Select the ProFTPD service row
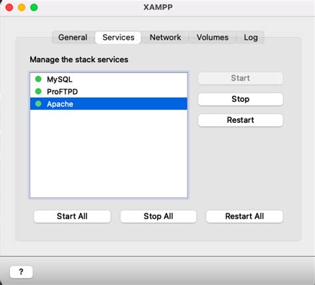 pos(109,92)
